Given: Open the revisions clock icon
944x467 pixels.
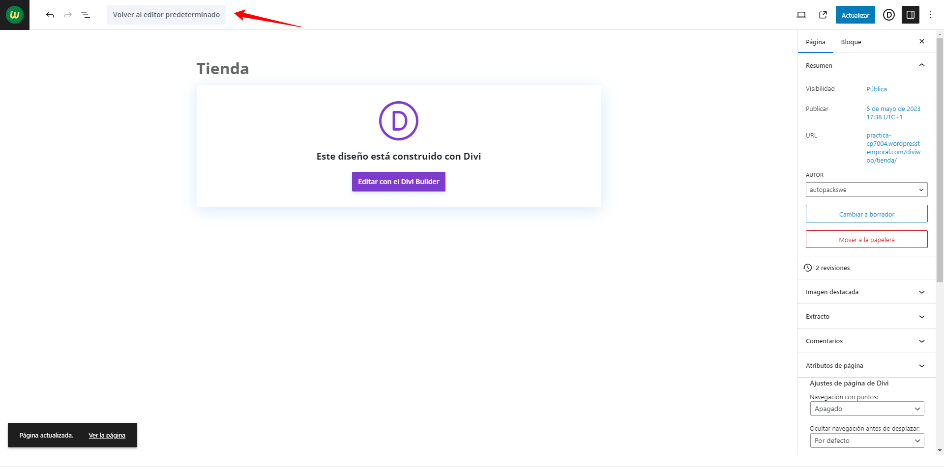Looking at the screenshot, I should 808,268.
